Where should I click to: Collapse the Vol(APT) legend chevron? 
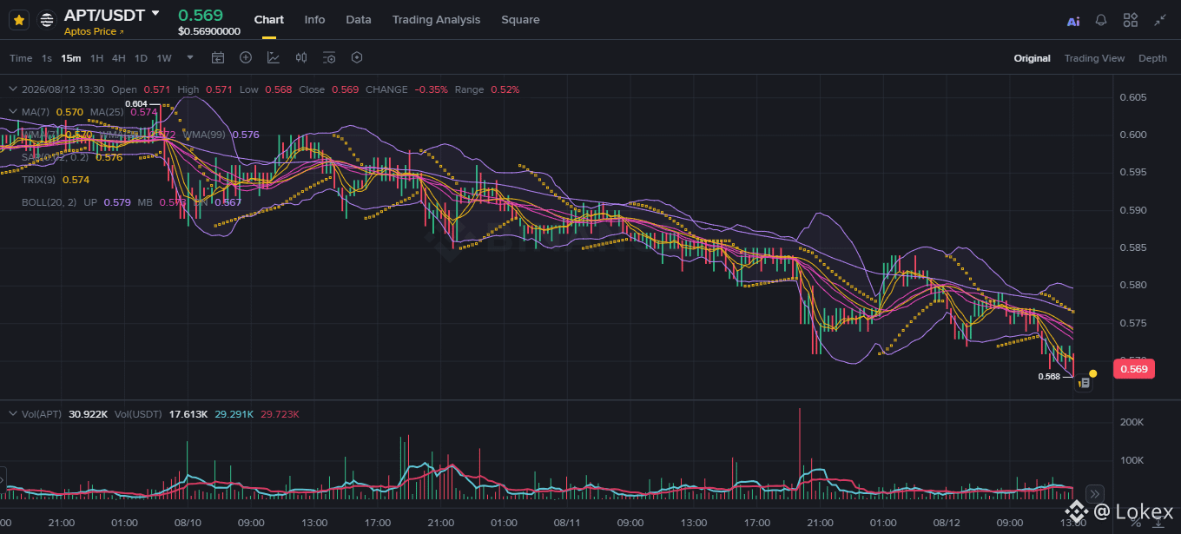[x=13, y=414]
